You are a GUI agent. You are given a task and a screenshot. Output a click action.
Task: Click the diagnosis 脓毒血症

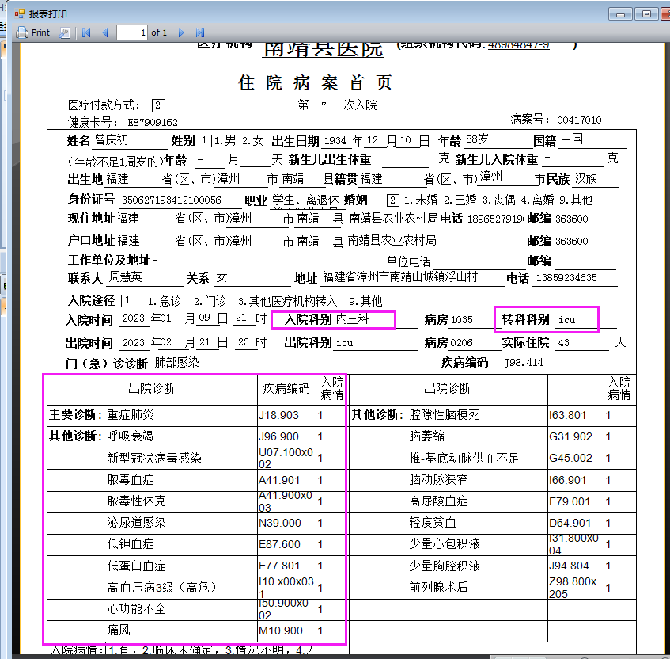coord(131,480)
